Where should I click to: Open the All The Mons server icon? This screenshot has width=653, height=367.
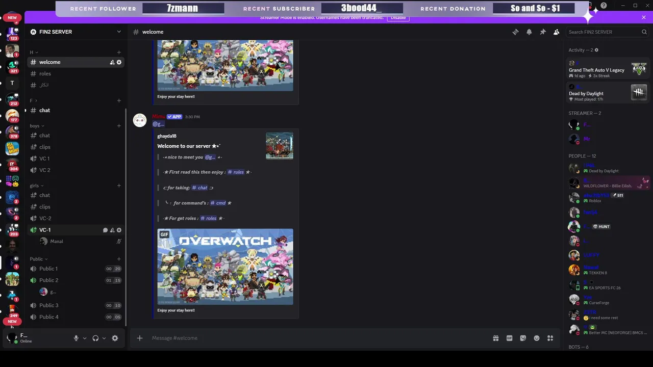12,148
